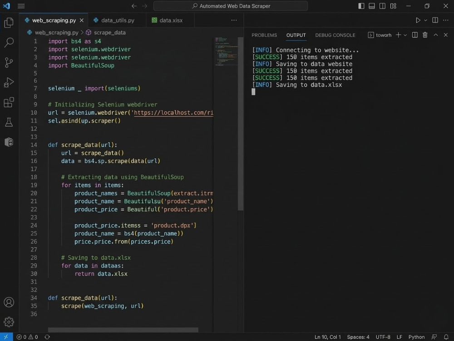Open the Accounts menu
Viewport: 454px width, 341px height.
9,302
